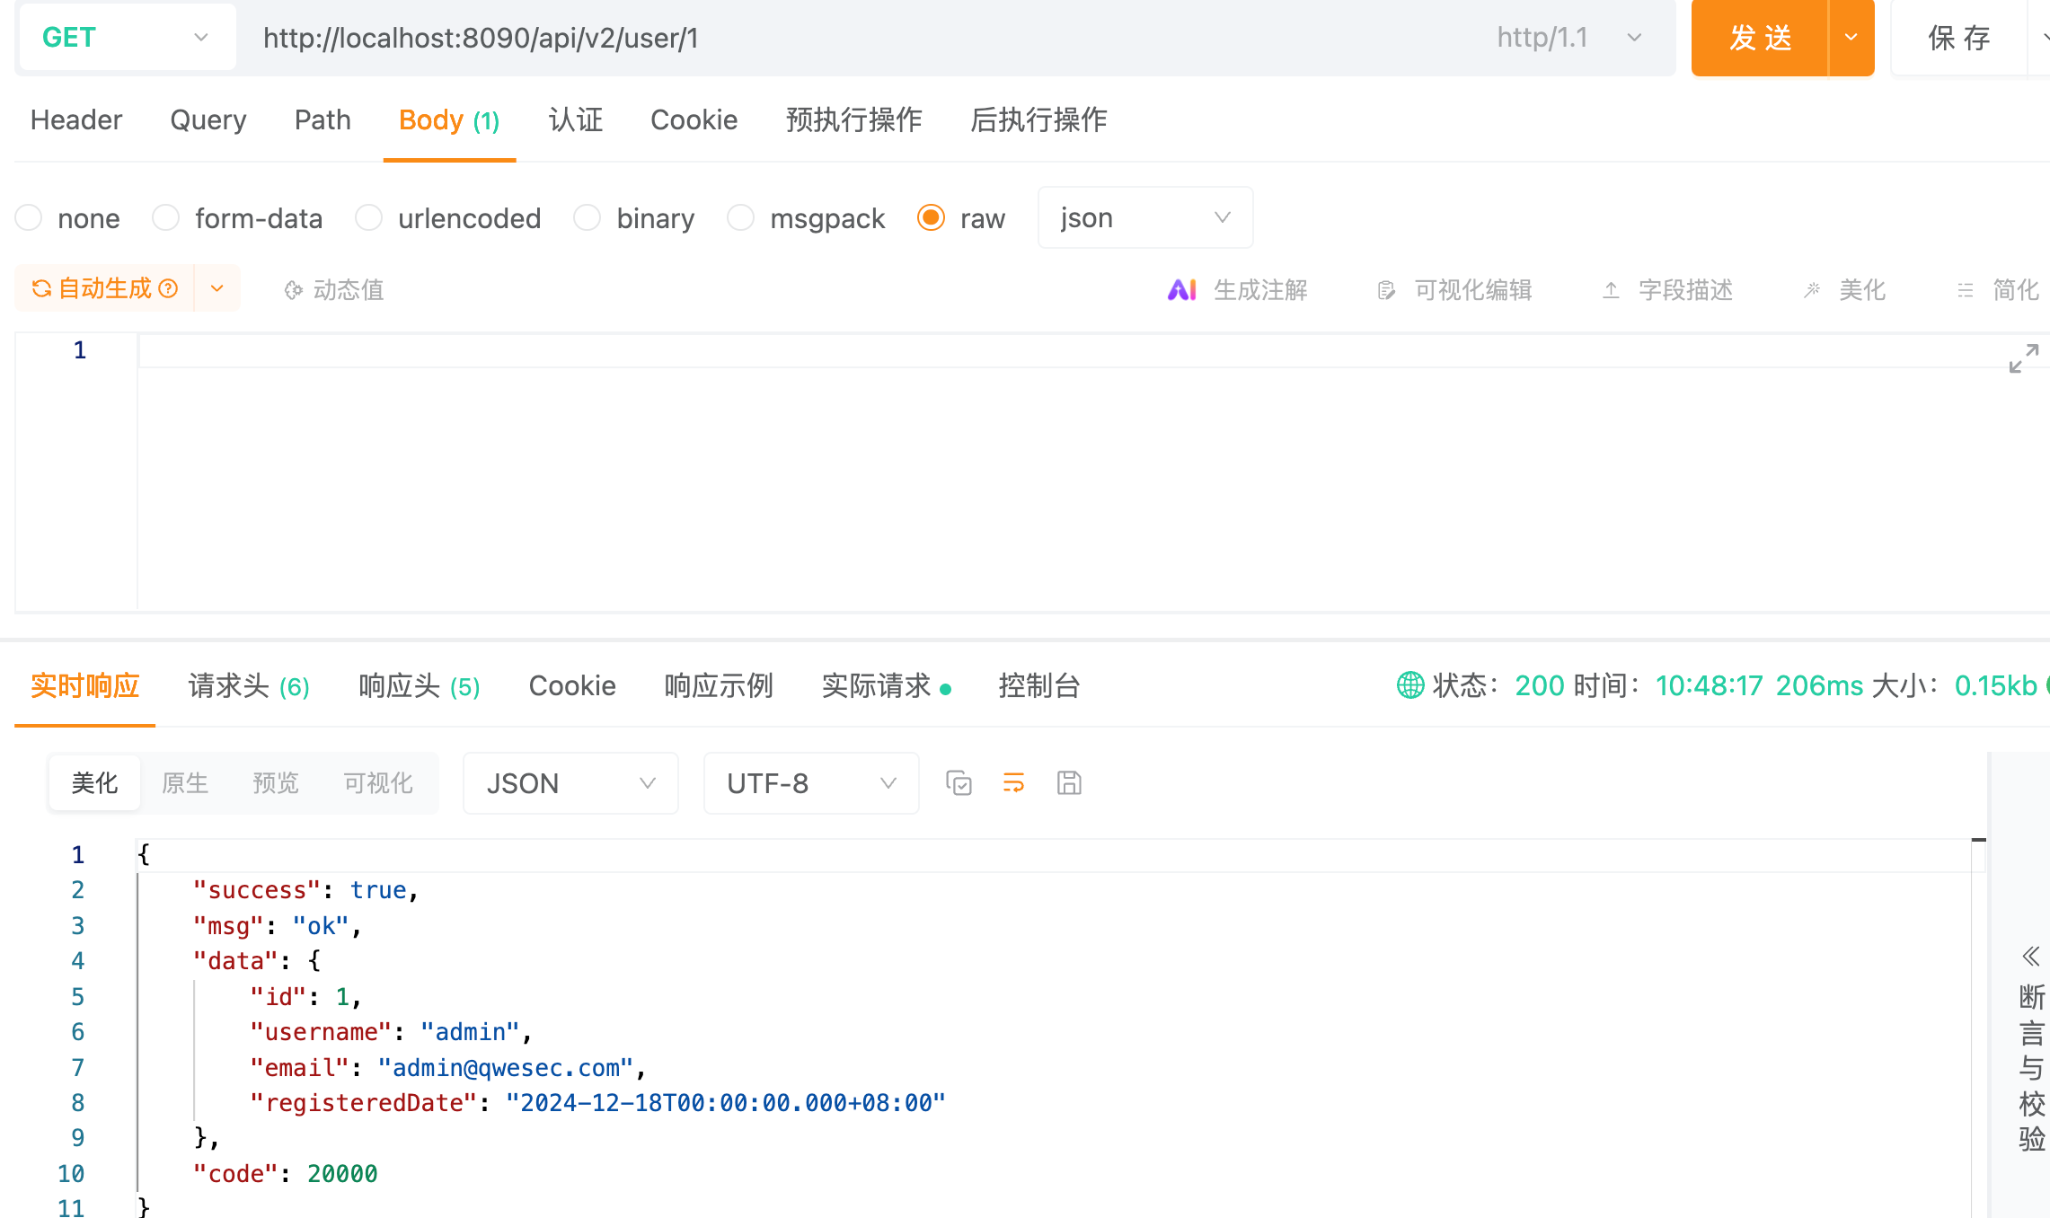The height and width of the screenshot is (1218, 2050).
Task: Open the 请求头 (6) tab
Action: tap(249, 685)
